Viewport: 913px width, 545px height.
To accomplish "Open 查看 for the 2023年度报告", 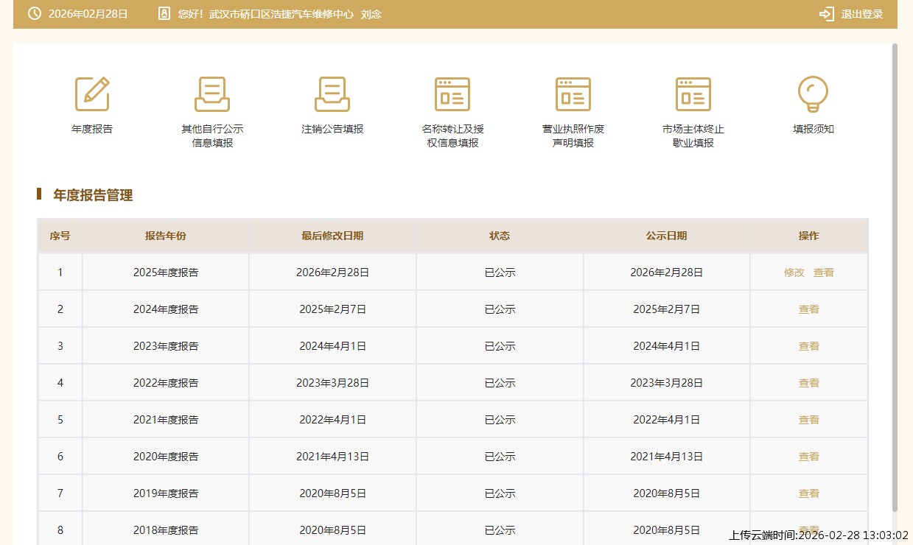I will pos(808,346).
